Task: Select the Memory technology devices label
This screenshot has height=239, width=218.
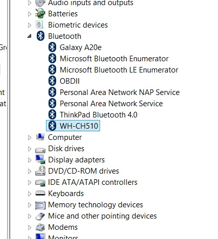Action: [95, 205]
